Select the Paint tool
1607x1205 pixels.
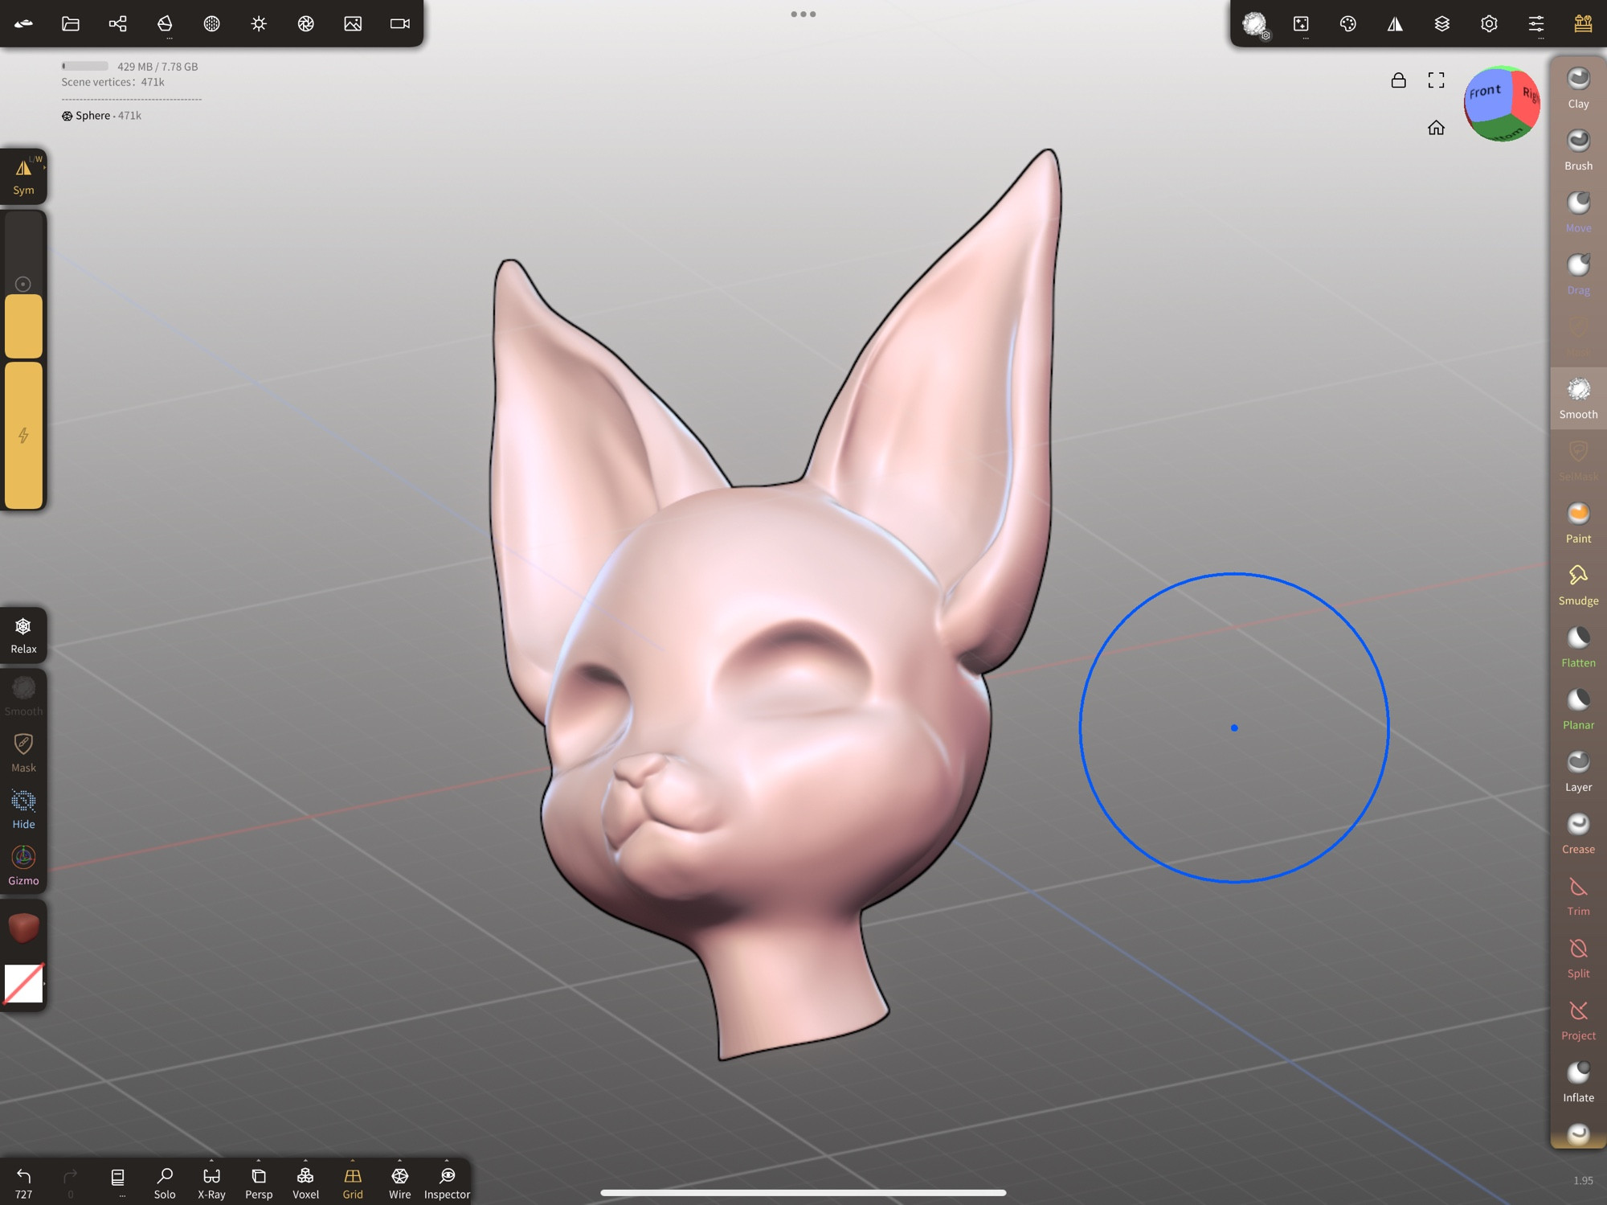pyautogui.click(x=1578, y=523)
